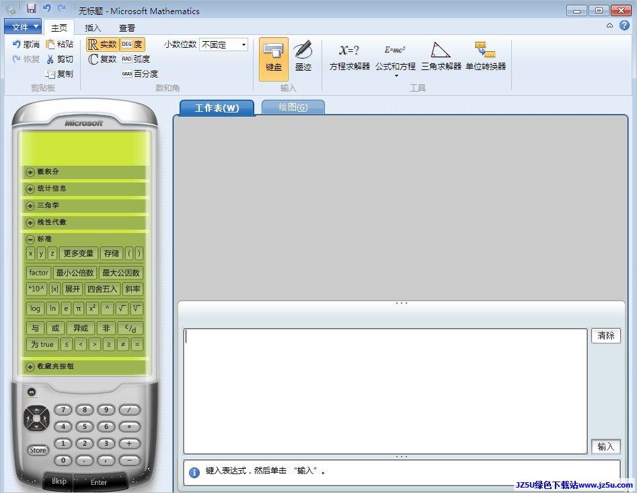The width and height of the screenshot is (637, 493).
Task: Click the absolute value |x| key
Action: pyautogui.click(x=54, y=289)
